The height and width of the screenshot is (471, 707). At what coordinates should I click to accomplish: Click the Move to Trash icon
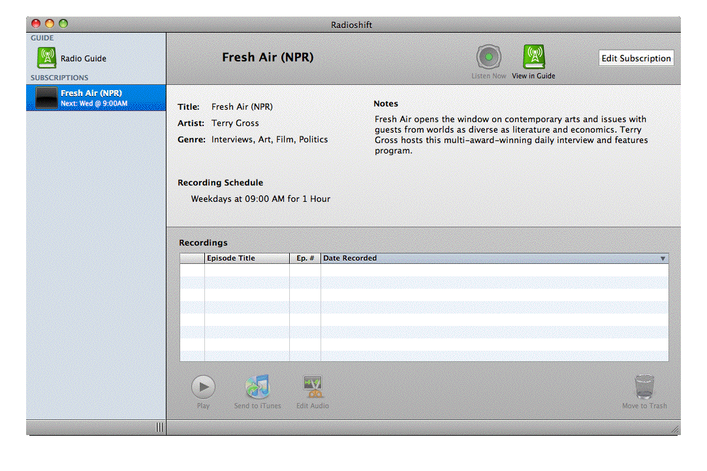(x=644, y=387)
